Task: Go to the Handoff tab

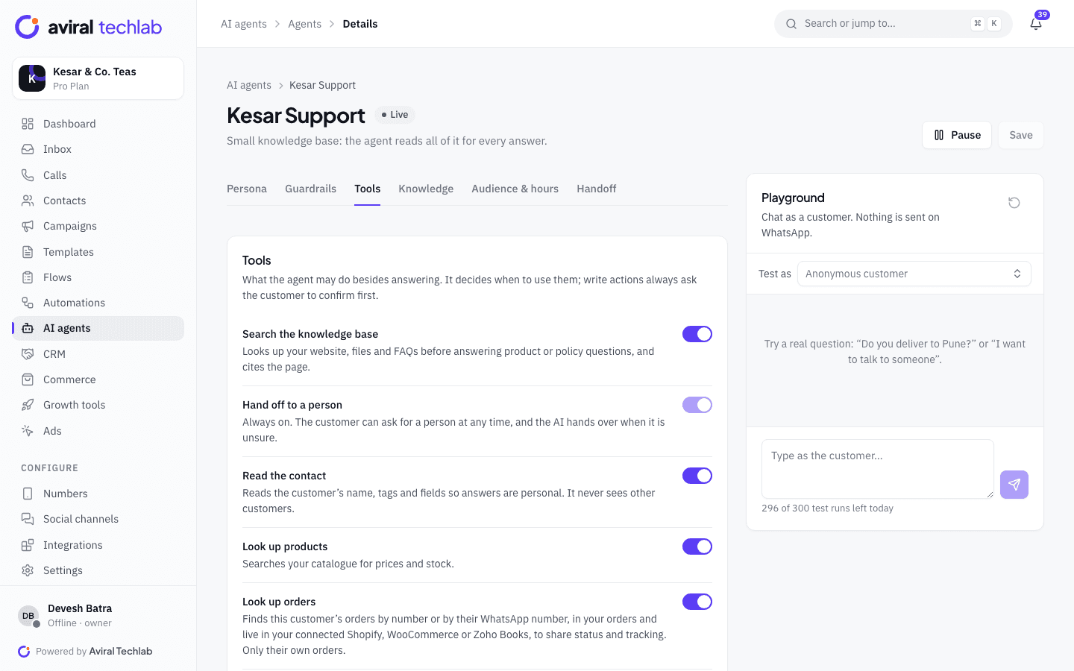Action: (596, 189)
